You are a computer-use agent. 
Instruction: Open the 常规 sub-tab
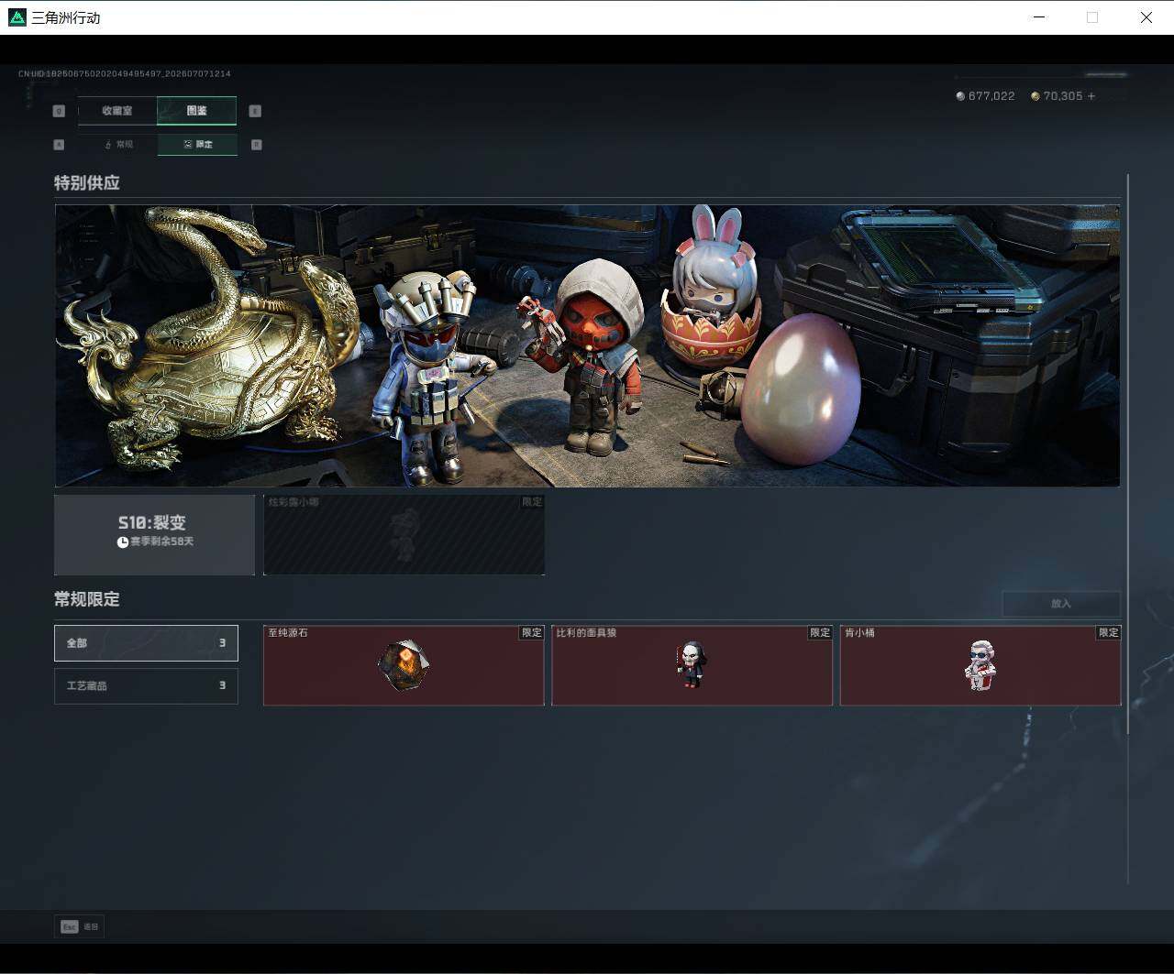pyautogui.click(x=118, y=145)
